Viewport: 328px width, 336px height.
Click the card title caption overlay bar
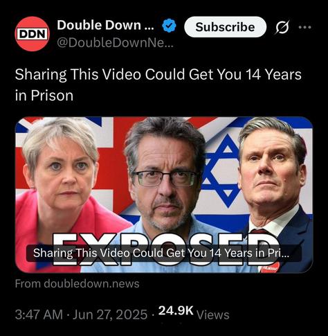[x=164, y=253]
